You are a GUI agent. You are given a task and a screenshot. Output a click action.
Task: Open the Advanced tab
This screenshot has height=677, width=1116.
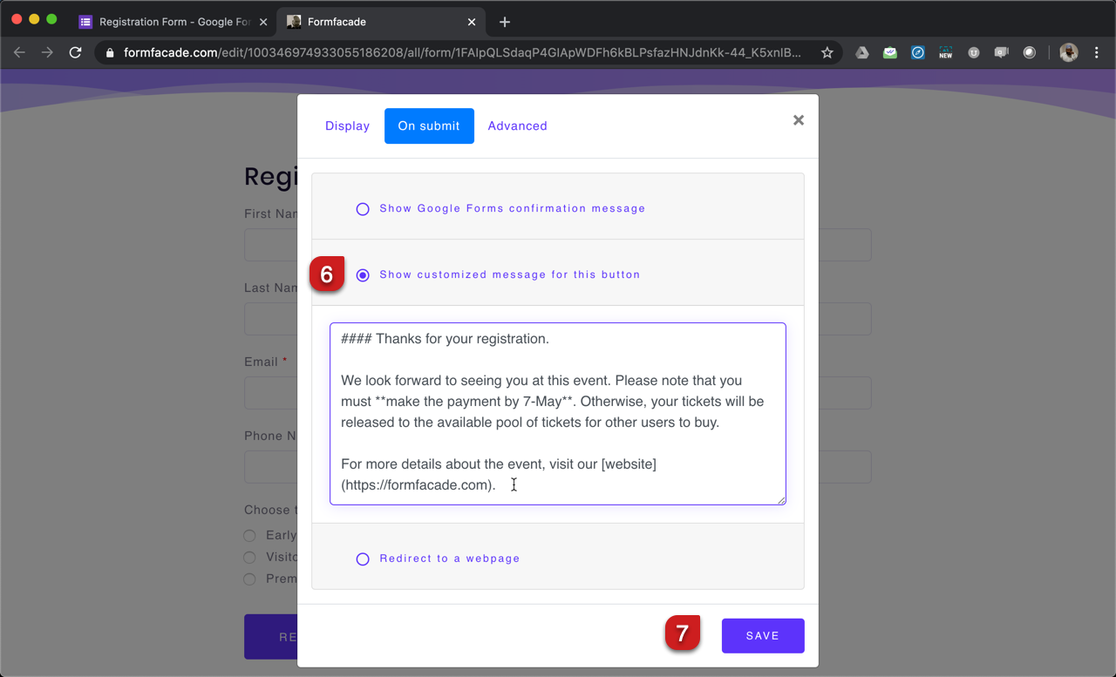[x=517, y=126]
